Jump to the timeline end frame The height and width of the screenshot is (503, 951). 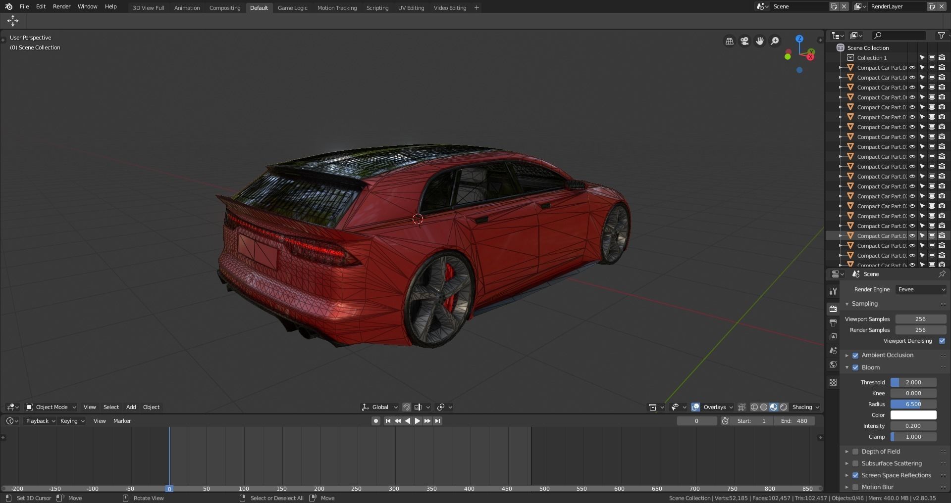tap(437, 421)
